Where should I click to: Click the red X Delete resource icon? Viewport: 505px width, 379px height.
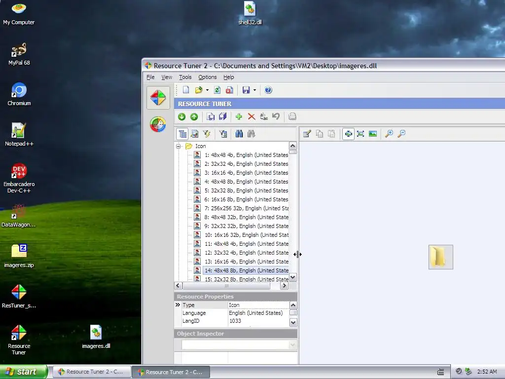[x=251, y=116]
